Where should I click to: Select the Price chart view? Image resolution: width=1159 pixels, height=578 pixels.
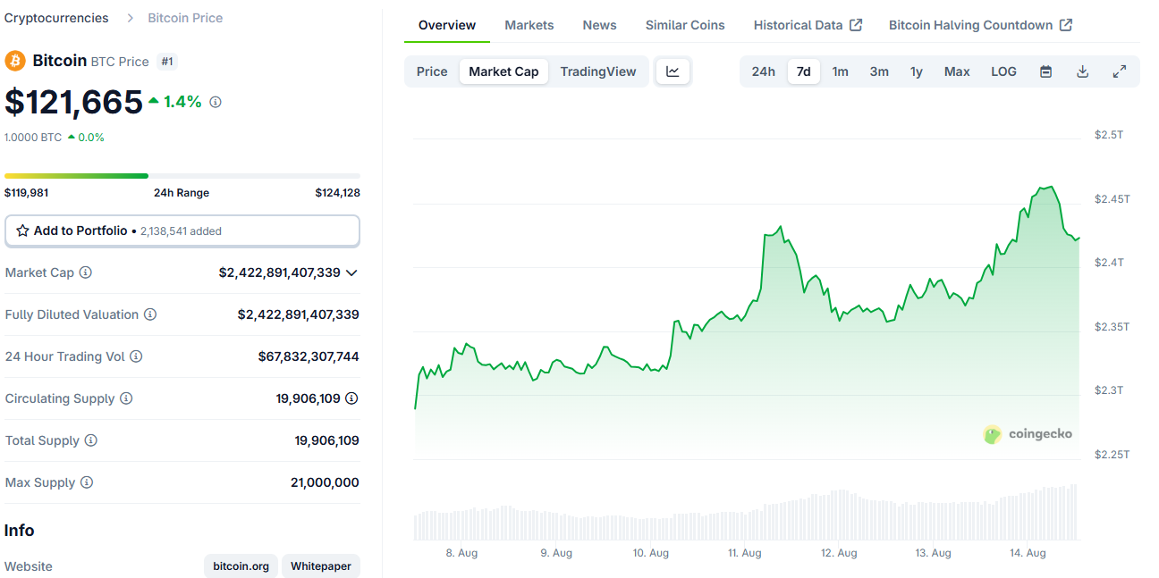click(x=432, y=71)
